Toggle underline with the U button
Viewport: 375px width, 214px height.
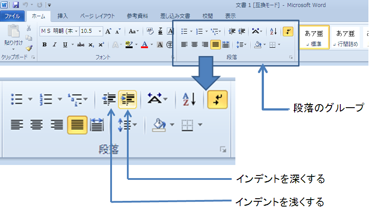pos(65,45)
